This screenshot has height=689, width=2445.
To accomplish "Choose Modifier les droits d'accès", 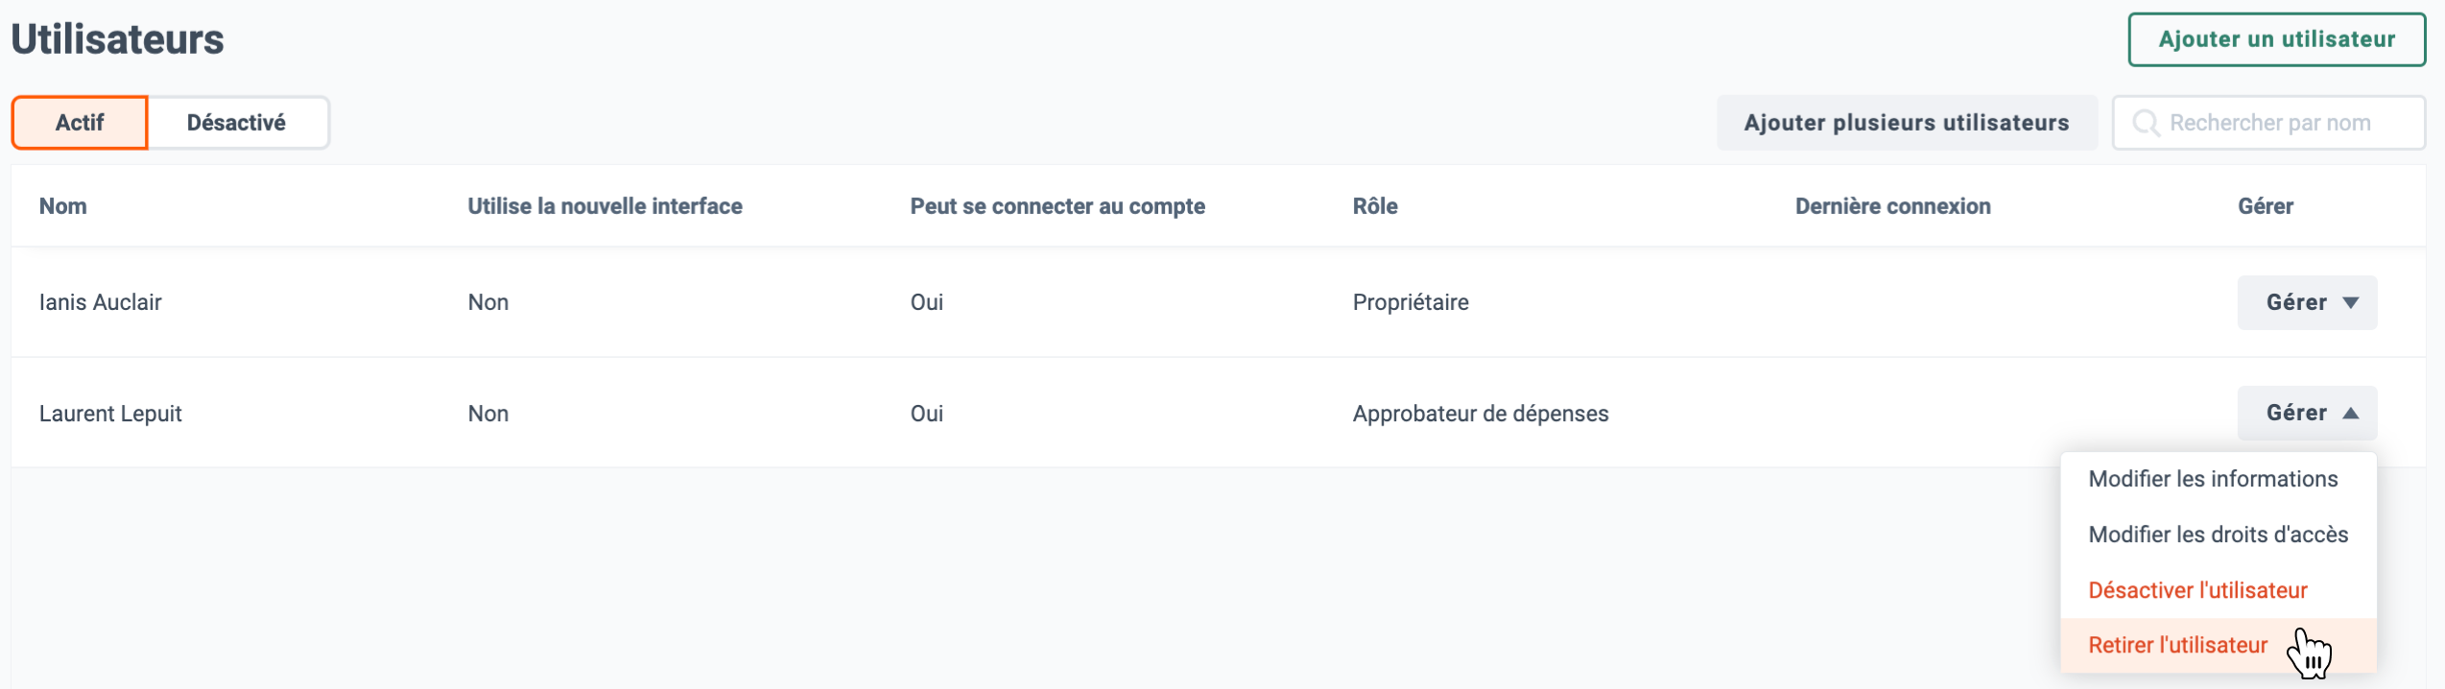I will pyautogui.click(x=2218, y=535).
